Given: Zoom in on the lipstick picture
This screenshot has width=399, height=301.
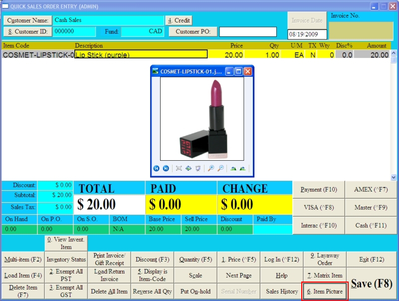Looking at the screenshot, I should click(211, 168).
